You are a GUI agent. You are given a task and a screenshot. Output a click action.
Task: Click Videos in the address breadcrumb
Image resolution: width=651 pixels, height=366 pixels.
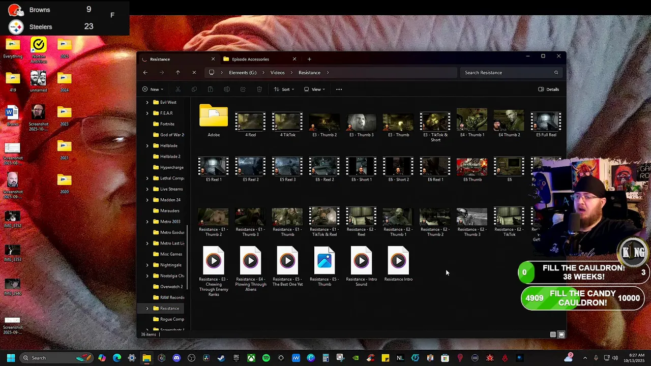point(277,73)
